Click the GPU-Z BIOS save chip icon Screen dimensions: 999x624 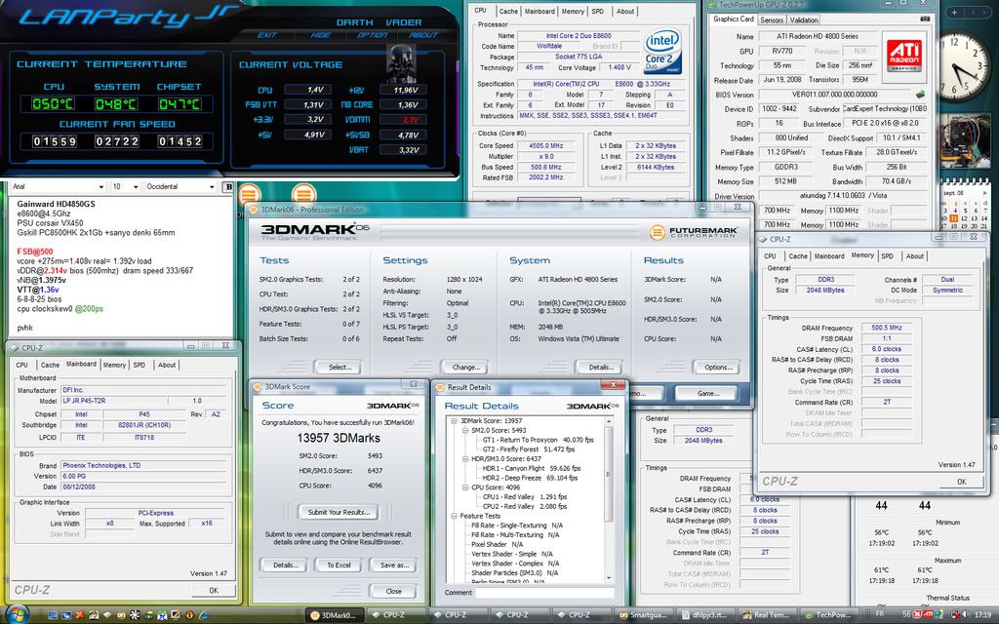pyautogui.click(x=922, y=96)
